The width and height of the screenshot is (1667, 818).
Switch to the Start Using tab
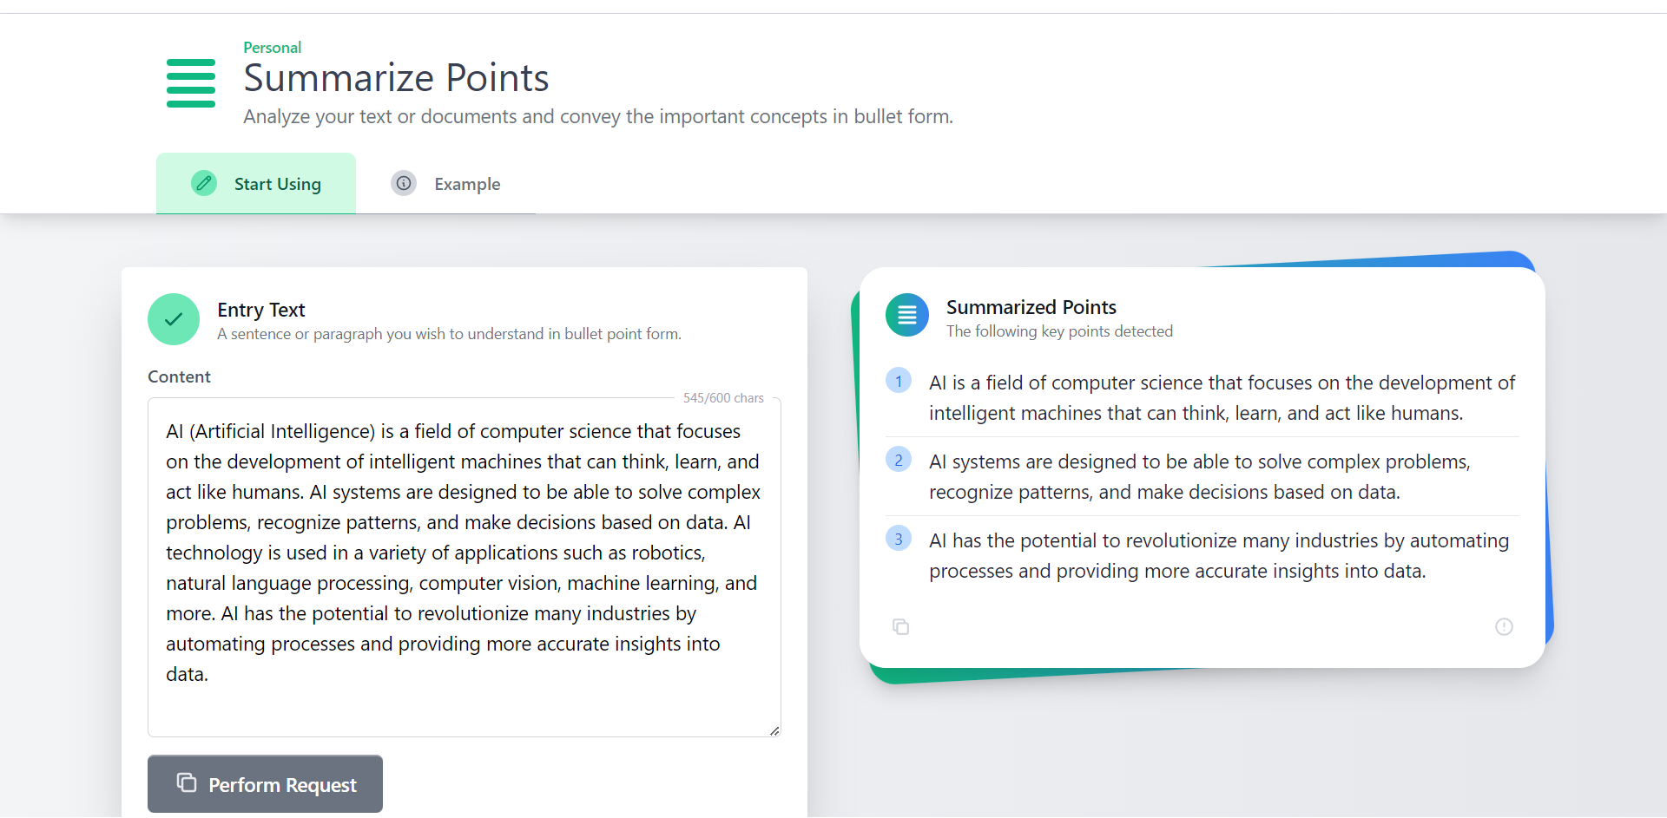tap(256, 184)
